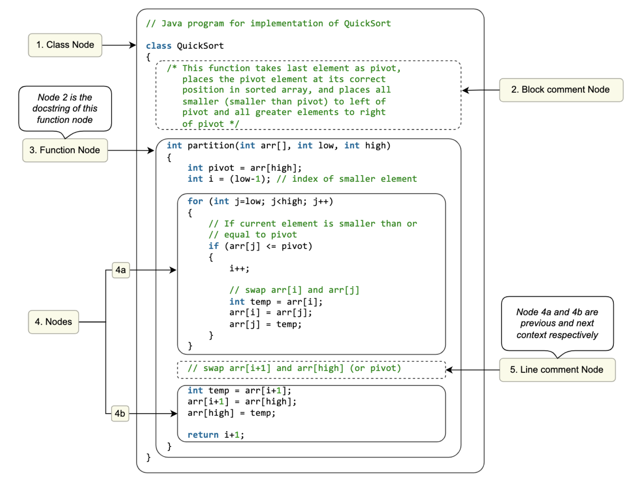
Task: Click the 'index of smaller element' comment
Action: pos(347,179)
